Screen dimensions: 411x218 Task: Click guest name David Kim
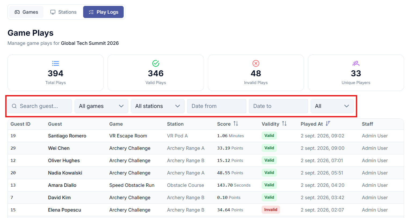click(59, 198)
